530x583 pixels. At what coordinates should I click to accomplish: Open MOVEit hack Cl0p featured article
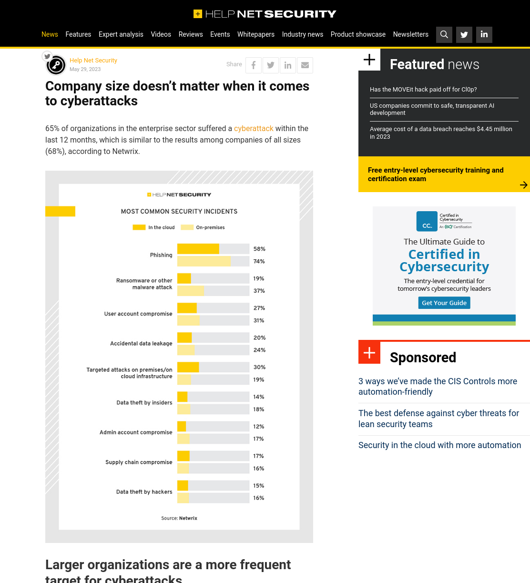pos(423,89)
